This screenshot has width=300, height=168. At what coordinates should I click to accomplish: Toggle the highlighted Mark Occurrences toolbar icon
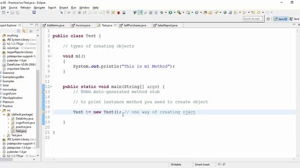tap(141, 13)
